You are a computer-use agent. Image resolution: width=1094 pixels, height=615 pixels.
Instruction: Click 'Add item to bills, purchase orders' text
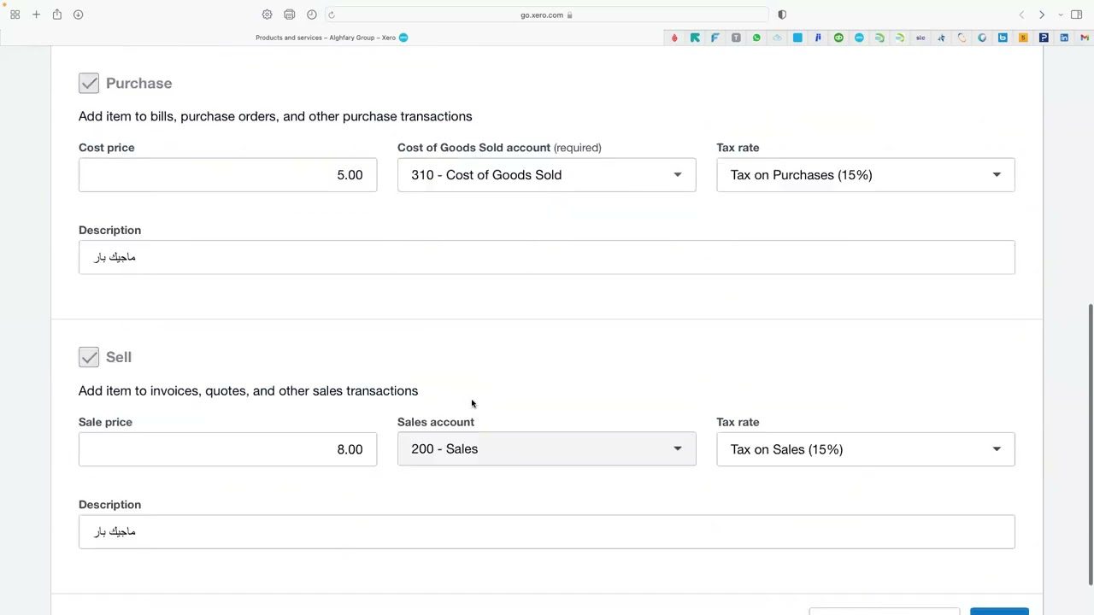click(x=275, y=116)
